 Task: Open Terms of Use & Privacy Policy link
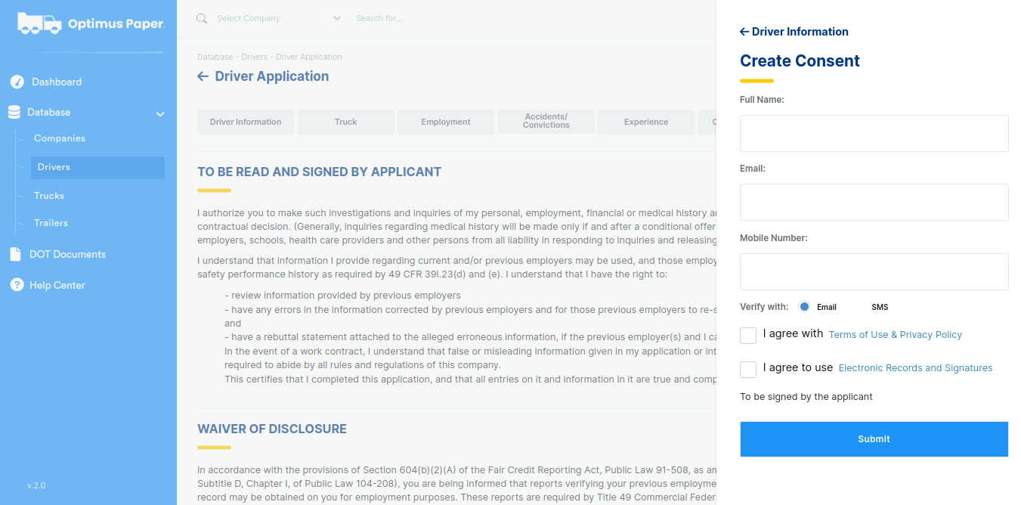(896, 335)
